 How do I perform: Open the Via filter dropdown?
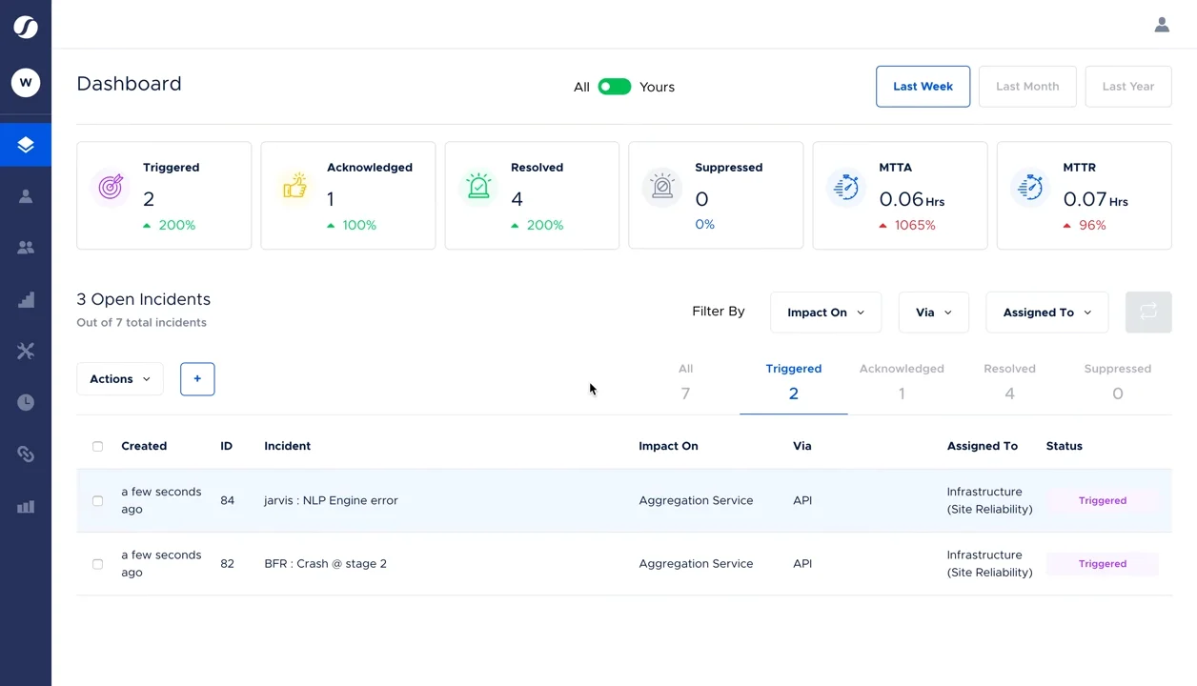[933, 312]
